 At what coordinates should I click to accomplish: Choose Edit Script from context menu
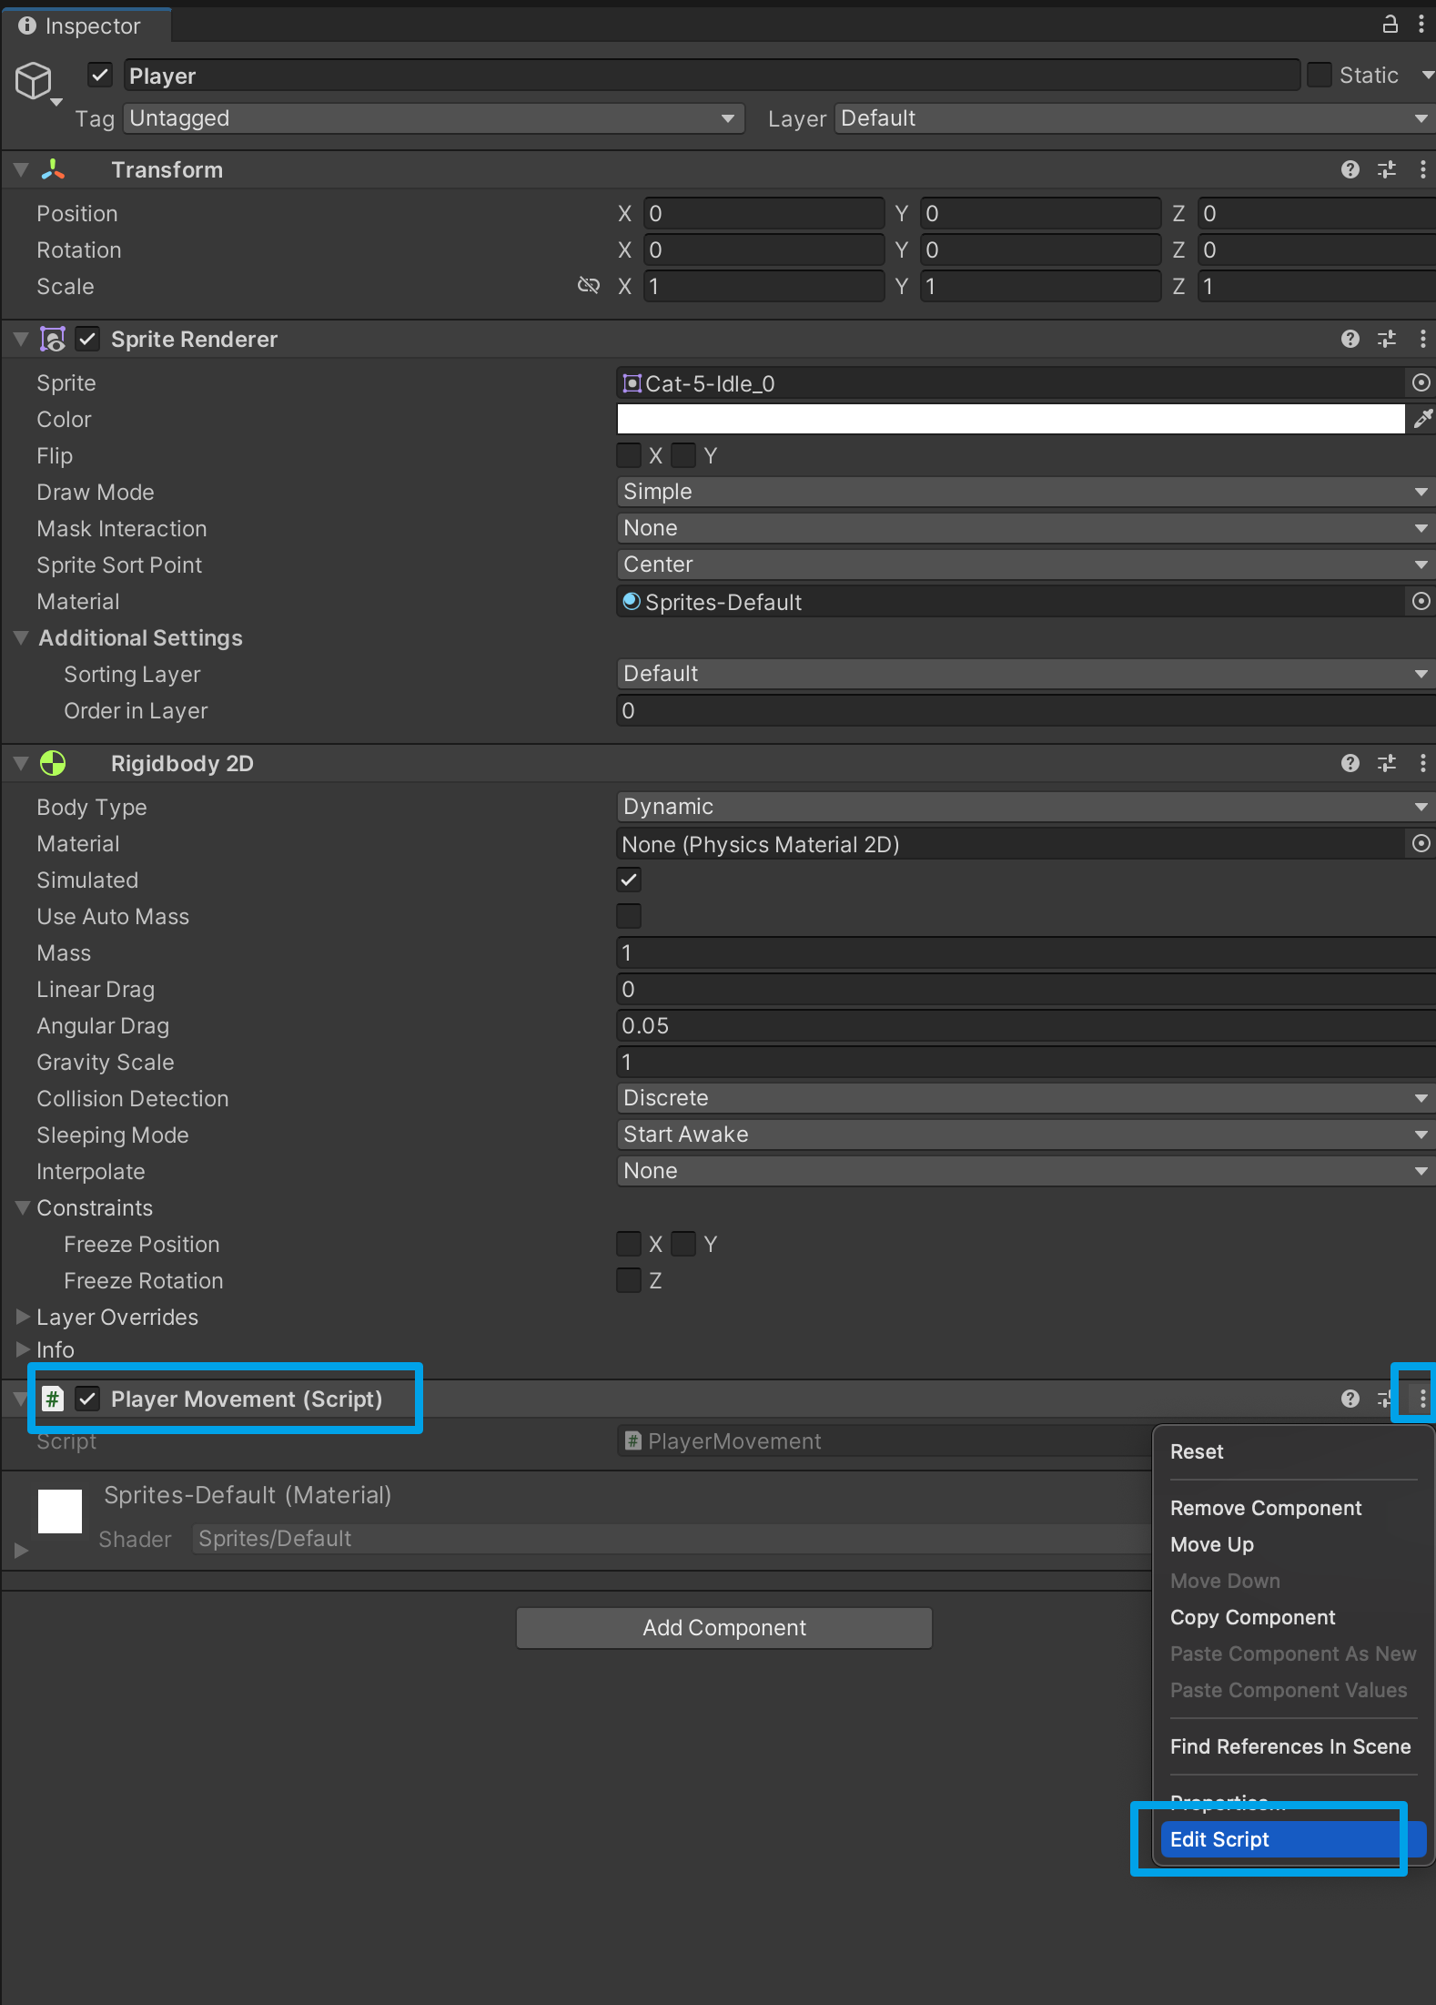coord(1219,1839)
